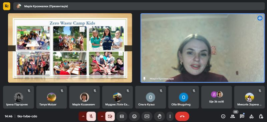Click muted mic icon on Ольга Кузьо tile
Screen dimensions: 267x122
click(161, 91)
